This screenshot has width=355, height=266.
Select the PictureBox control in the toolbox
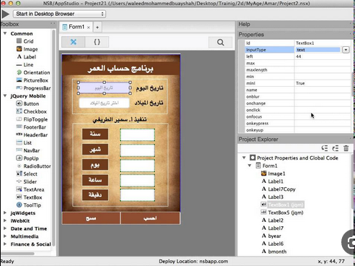coord(32,80)
